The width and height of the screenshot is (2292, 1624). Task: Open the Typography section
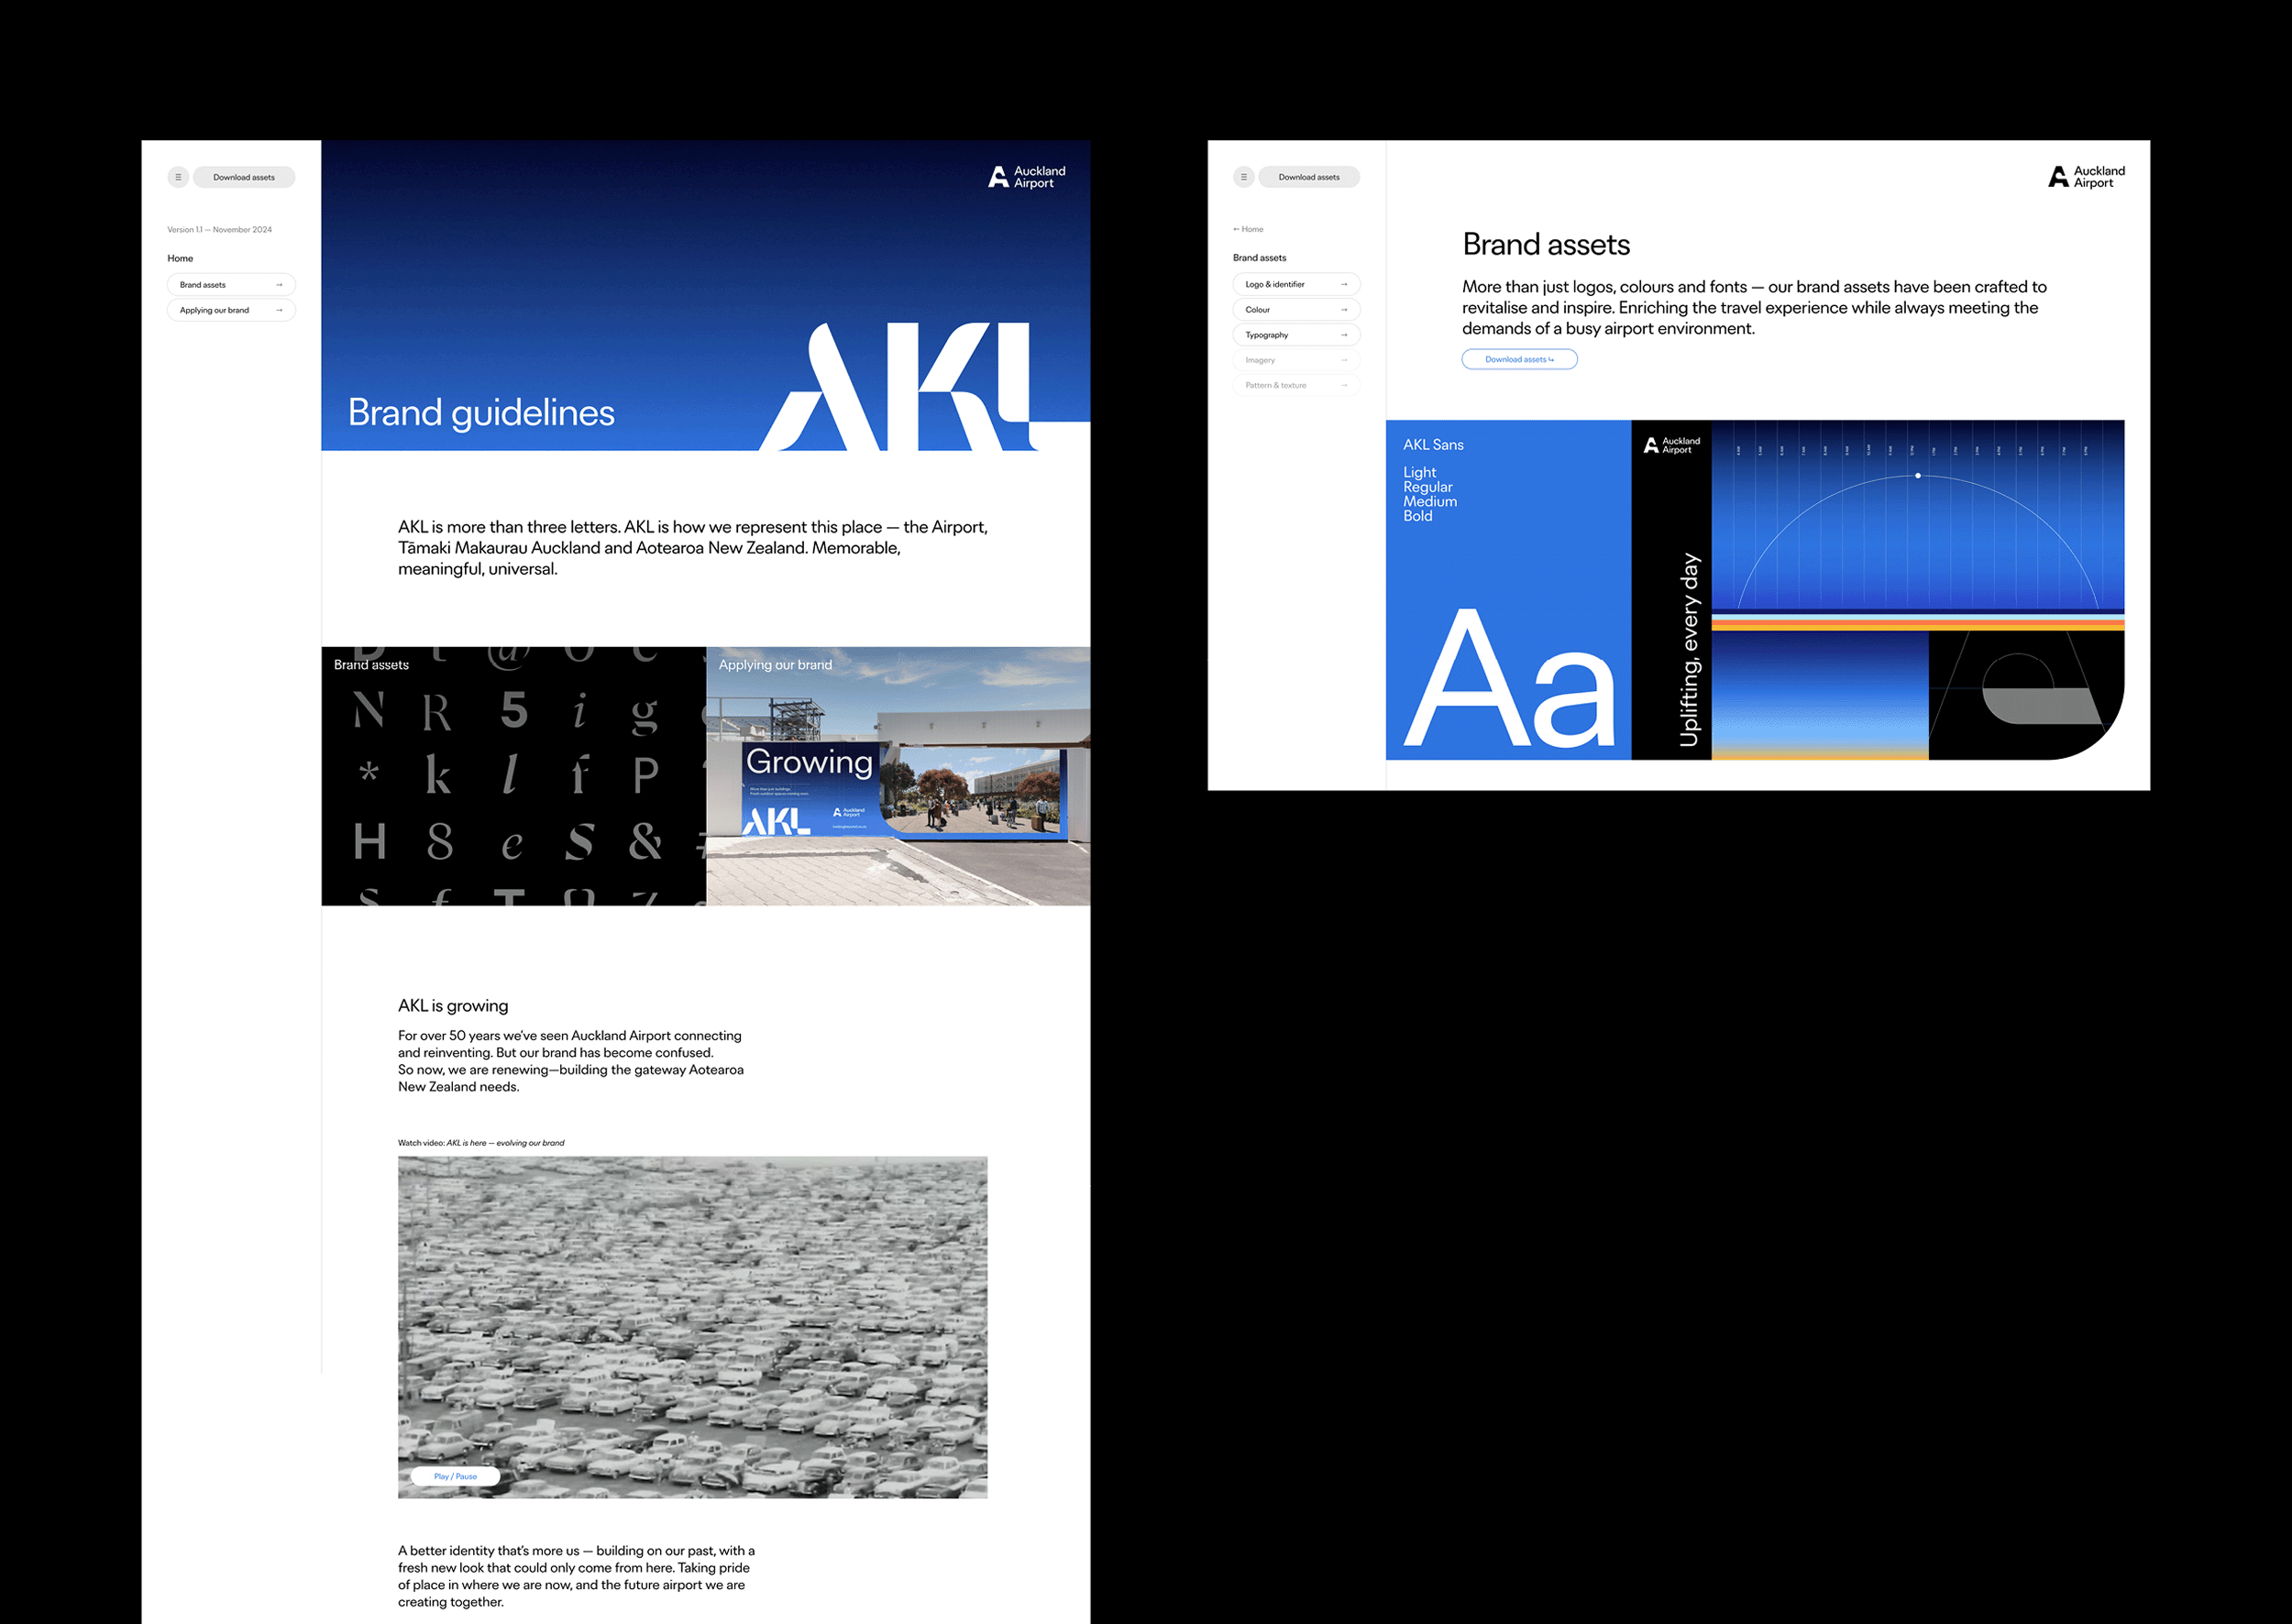pos(1295,335)
